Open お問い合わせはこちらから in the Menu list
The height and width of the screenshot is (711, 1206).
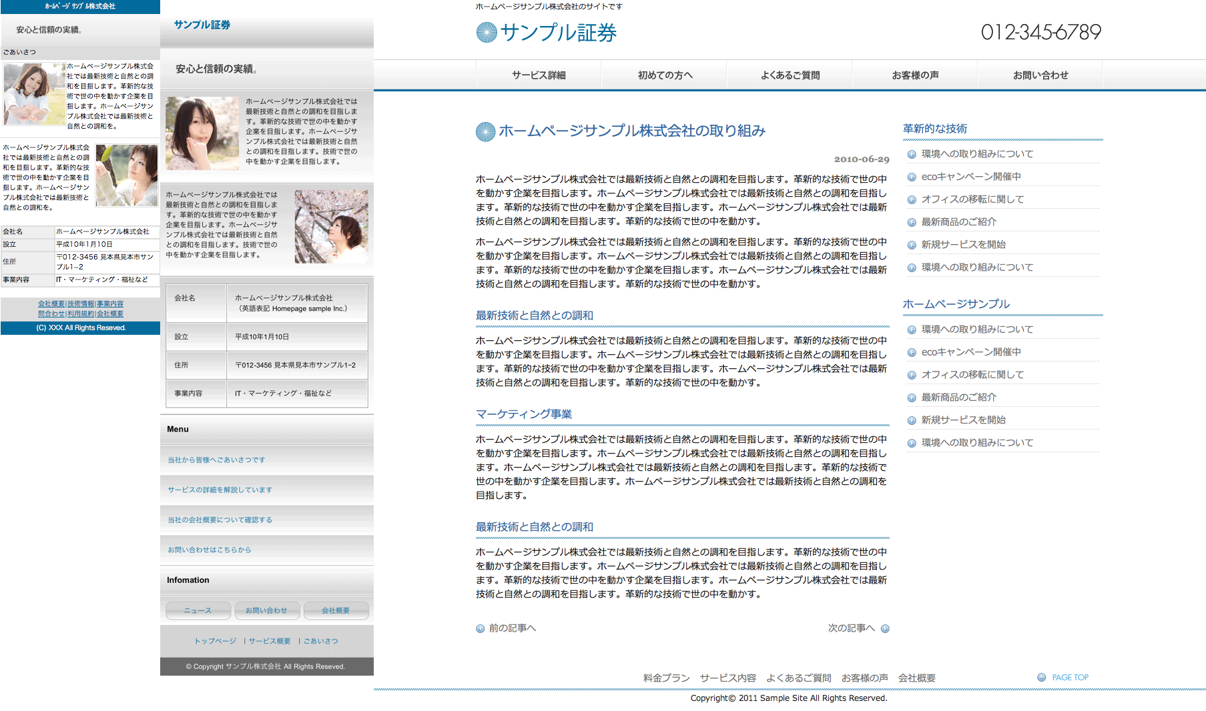pyautogui.click(x=209, y=550)
